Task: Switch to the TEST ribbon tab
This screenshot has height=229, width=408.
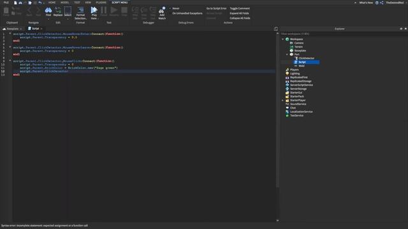Action: [x=77, y=3]
